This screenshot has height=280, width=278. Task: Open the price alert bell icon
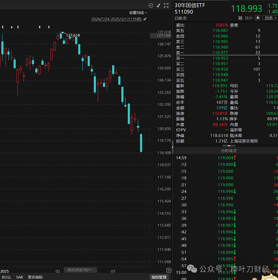point(257,18)
